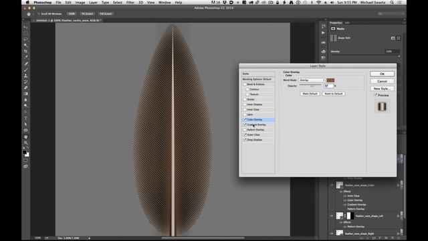Uncheck the Drop Shadow checkbox
The height and width of the screenshot is (241, 428).
pyautogui.click(x=245, y=140)
